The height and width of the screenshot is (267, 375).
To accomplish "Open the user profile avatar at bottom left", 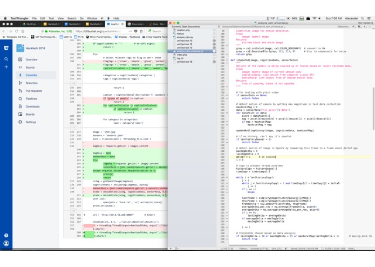I will click(6, 244).
